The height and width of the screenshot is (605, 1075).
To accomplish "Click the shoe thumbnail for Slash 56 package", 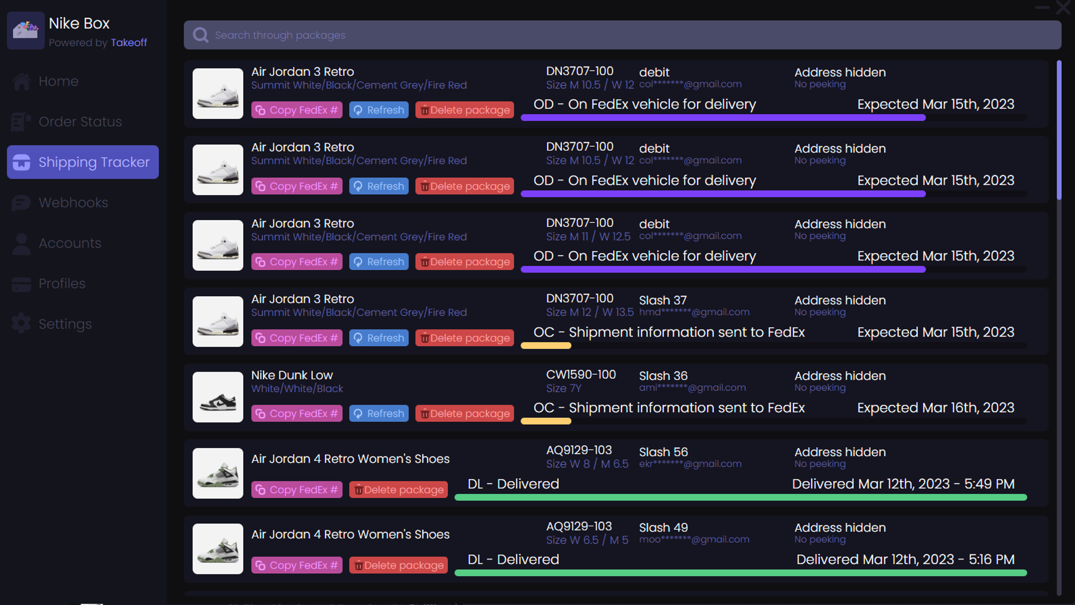I will pyautogui.click(x=218, y=473).
